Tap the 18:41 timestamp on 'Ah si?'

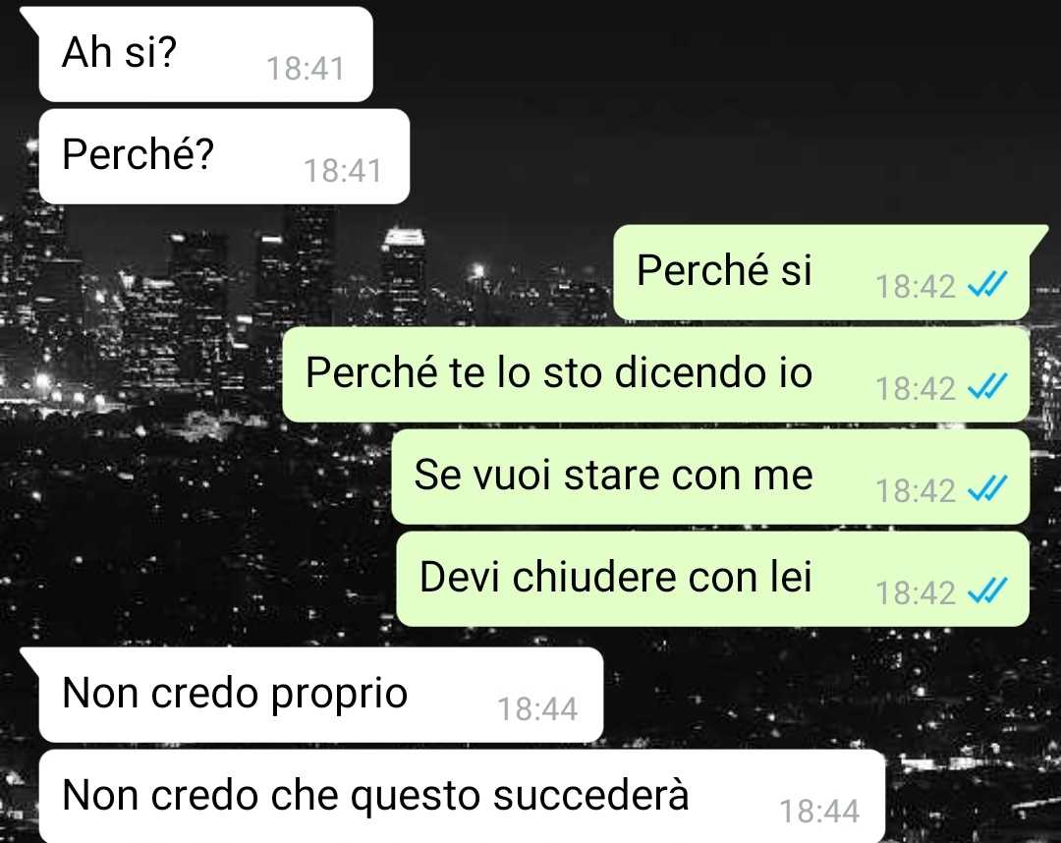[x=306, y=69]
